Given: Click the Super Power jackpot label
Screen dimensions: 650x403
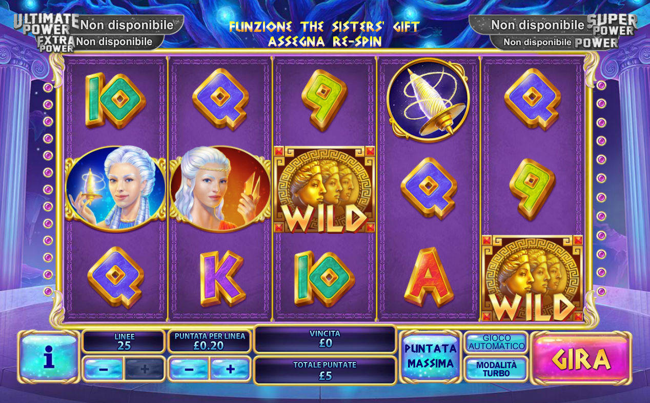Looking at the screenshot, I should 612,25.
